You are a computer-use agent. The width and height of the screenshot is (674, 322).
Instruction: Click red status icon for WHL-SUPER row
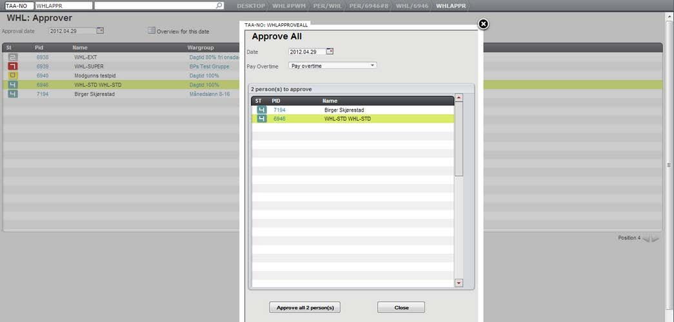[12, 66]
